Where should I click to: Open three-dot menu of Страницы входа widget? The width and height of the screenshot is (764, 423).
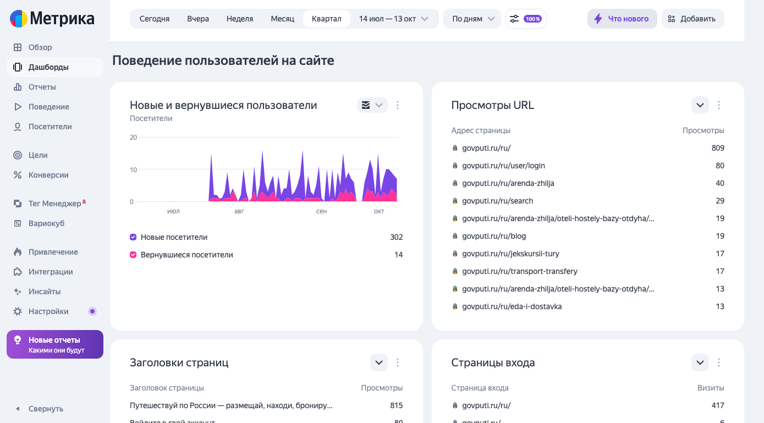[x=718, y=362]
